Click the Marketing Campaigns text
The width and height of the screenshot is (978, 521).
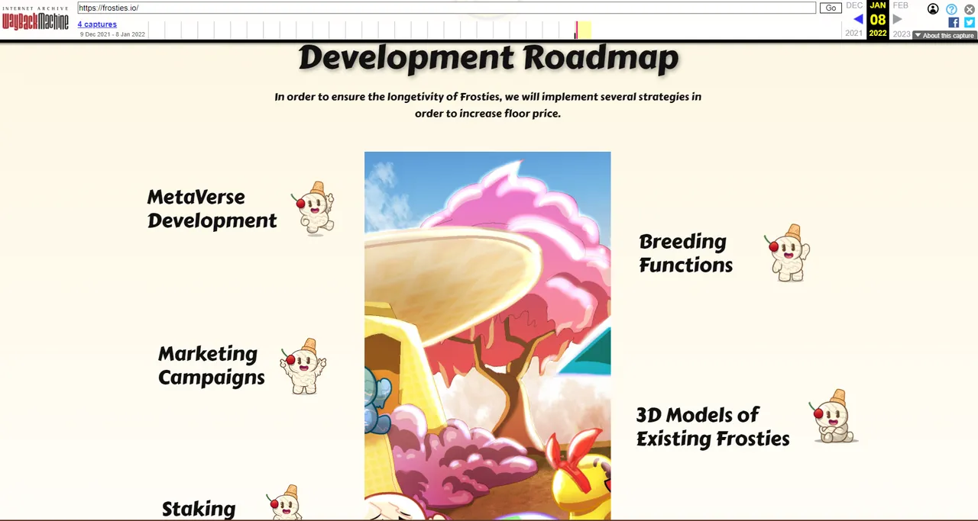[211, 365]
